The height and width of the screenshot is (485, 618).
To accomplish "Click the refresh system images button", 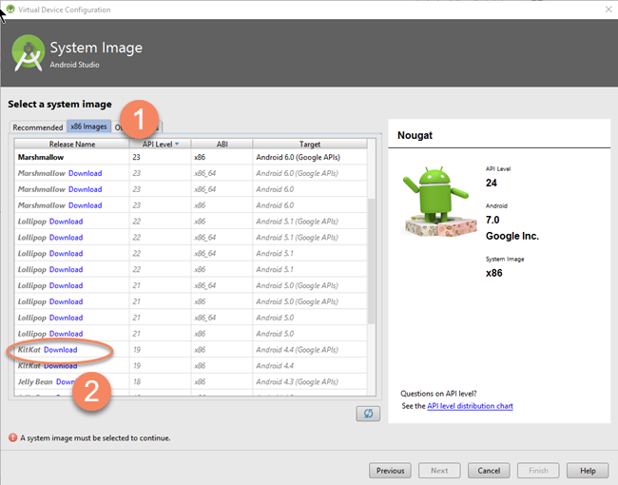I will point(366,413).
